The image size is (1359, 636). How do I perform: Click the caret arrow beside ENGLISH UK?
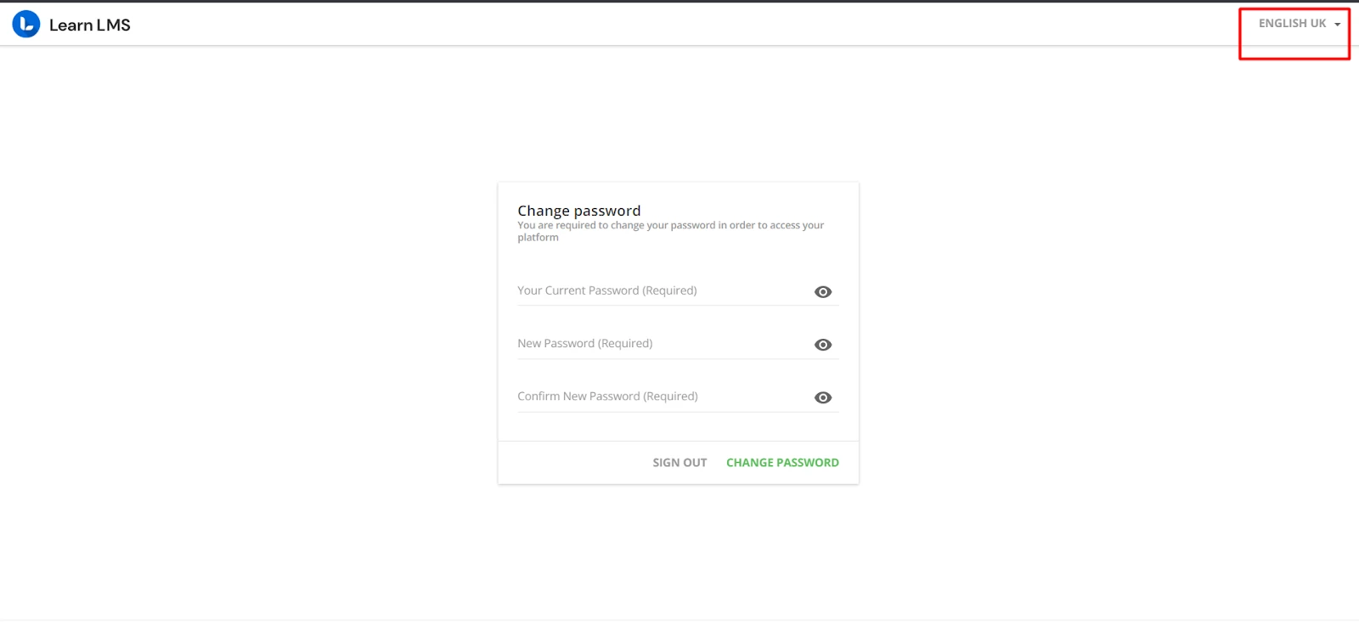click(1337, 25)
